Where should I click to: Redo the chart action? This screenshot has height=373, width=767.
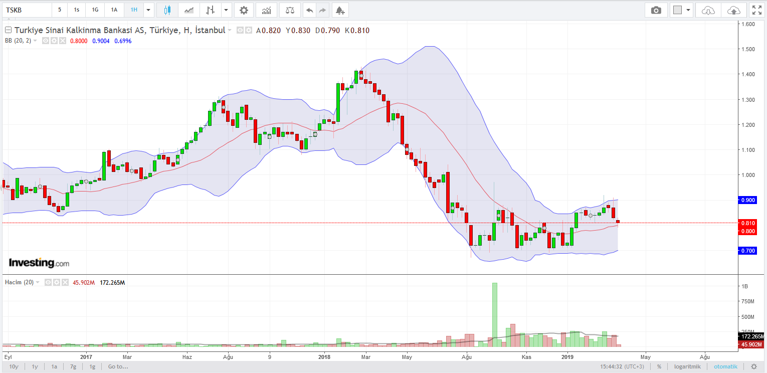coord(322,10)
